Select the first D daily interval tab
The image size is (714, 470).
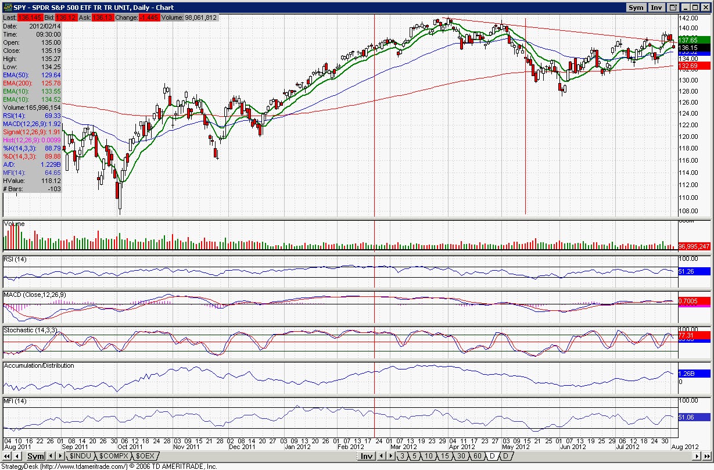pos(492,456)
